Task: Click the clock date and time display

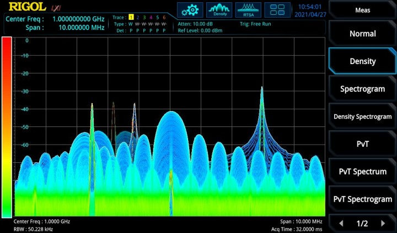Action: click(309, 10)
